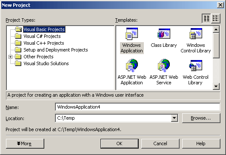Viewport: 226px width, 155px height.
Task: Open Setup and Deployment Projects folder icon
Action: pos(18,50)
